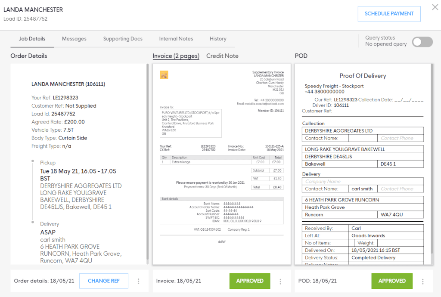Open Order details three-dot menu
The height and width of the screenshot is (297, 441).
[x=138, y=281]
